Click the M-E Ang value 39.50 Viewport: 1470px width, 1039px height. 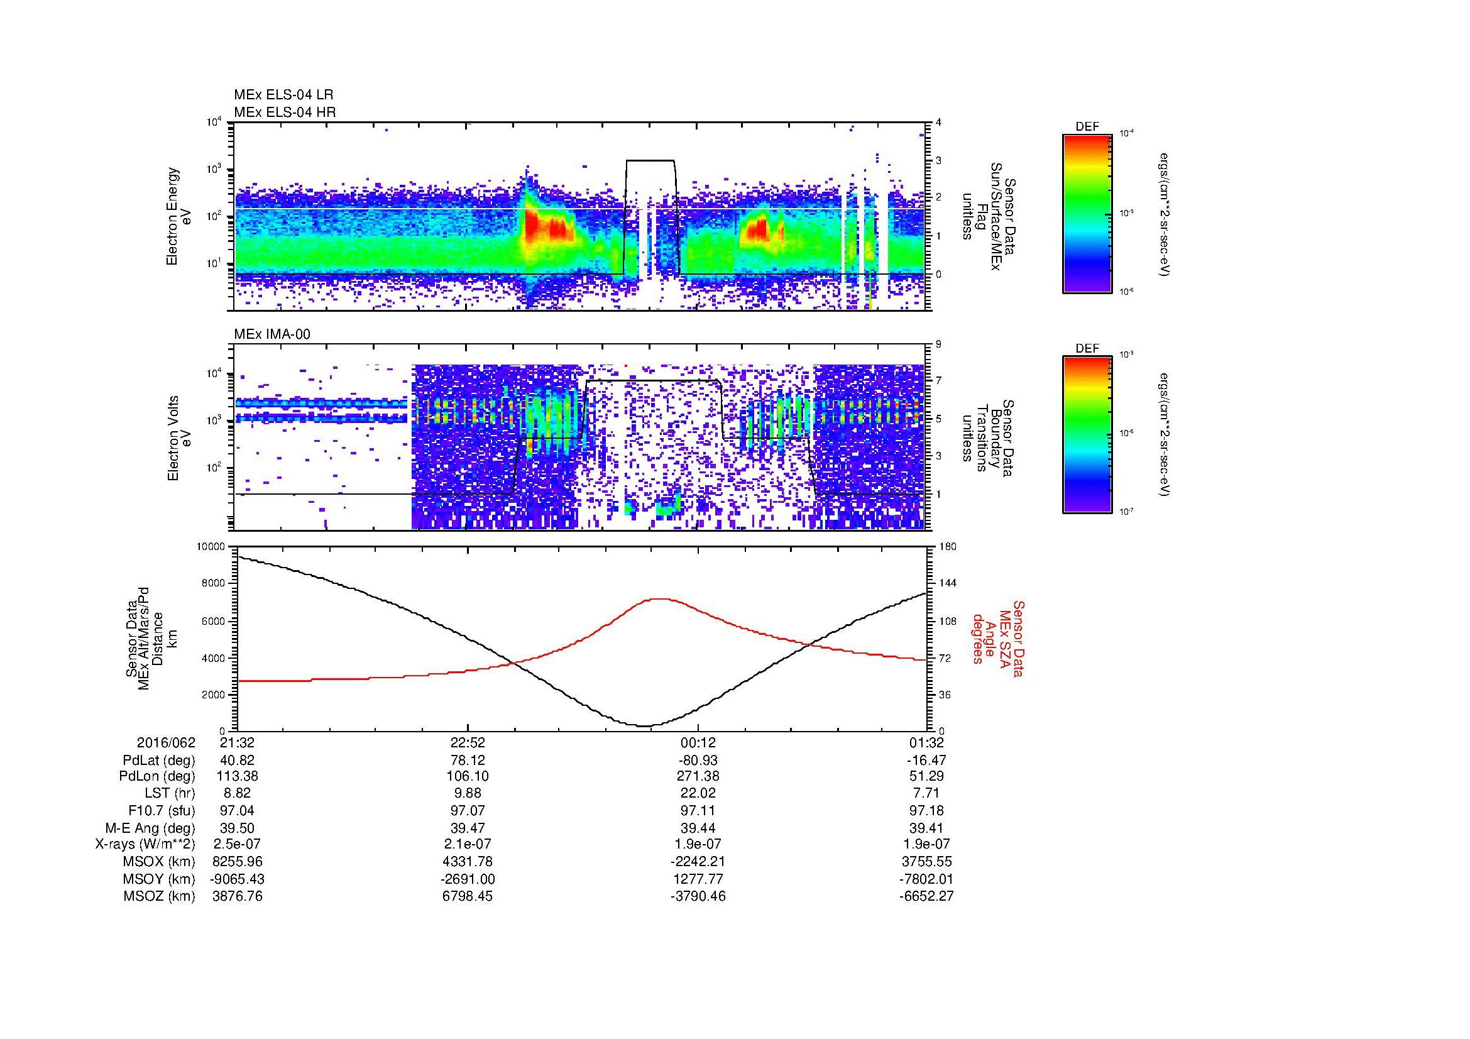tap(238, 828)
